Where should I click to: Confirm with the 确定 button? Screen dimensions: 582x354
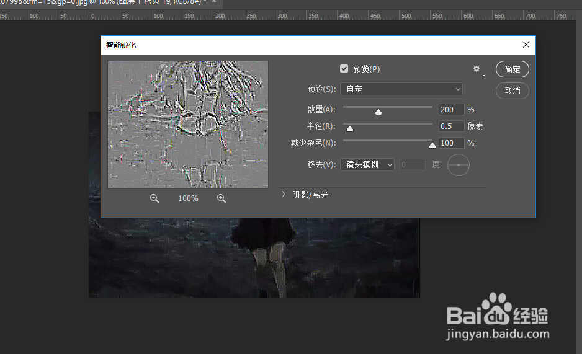coord(513,69)
